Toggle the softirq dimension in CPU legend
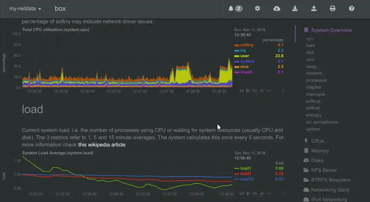 tap(246, 45)
